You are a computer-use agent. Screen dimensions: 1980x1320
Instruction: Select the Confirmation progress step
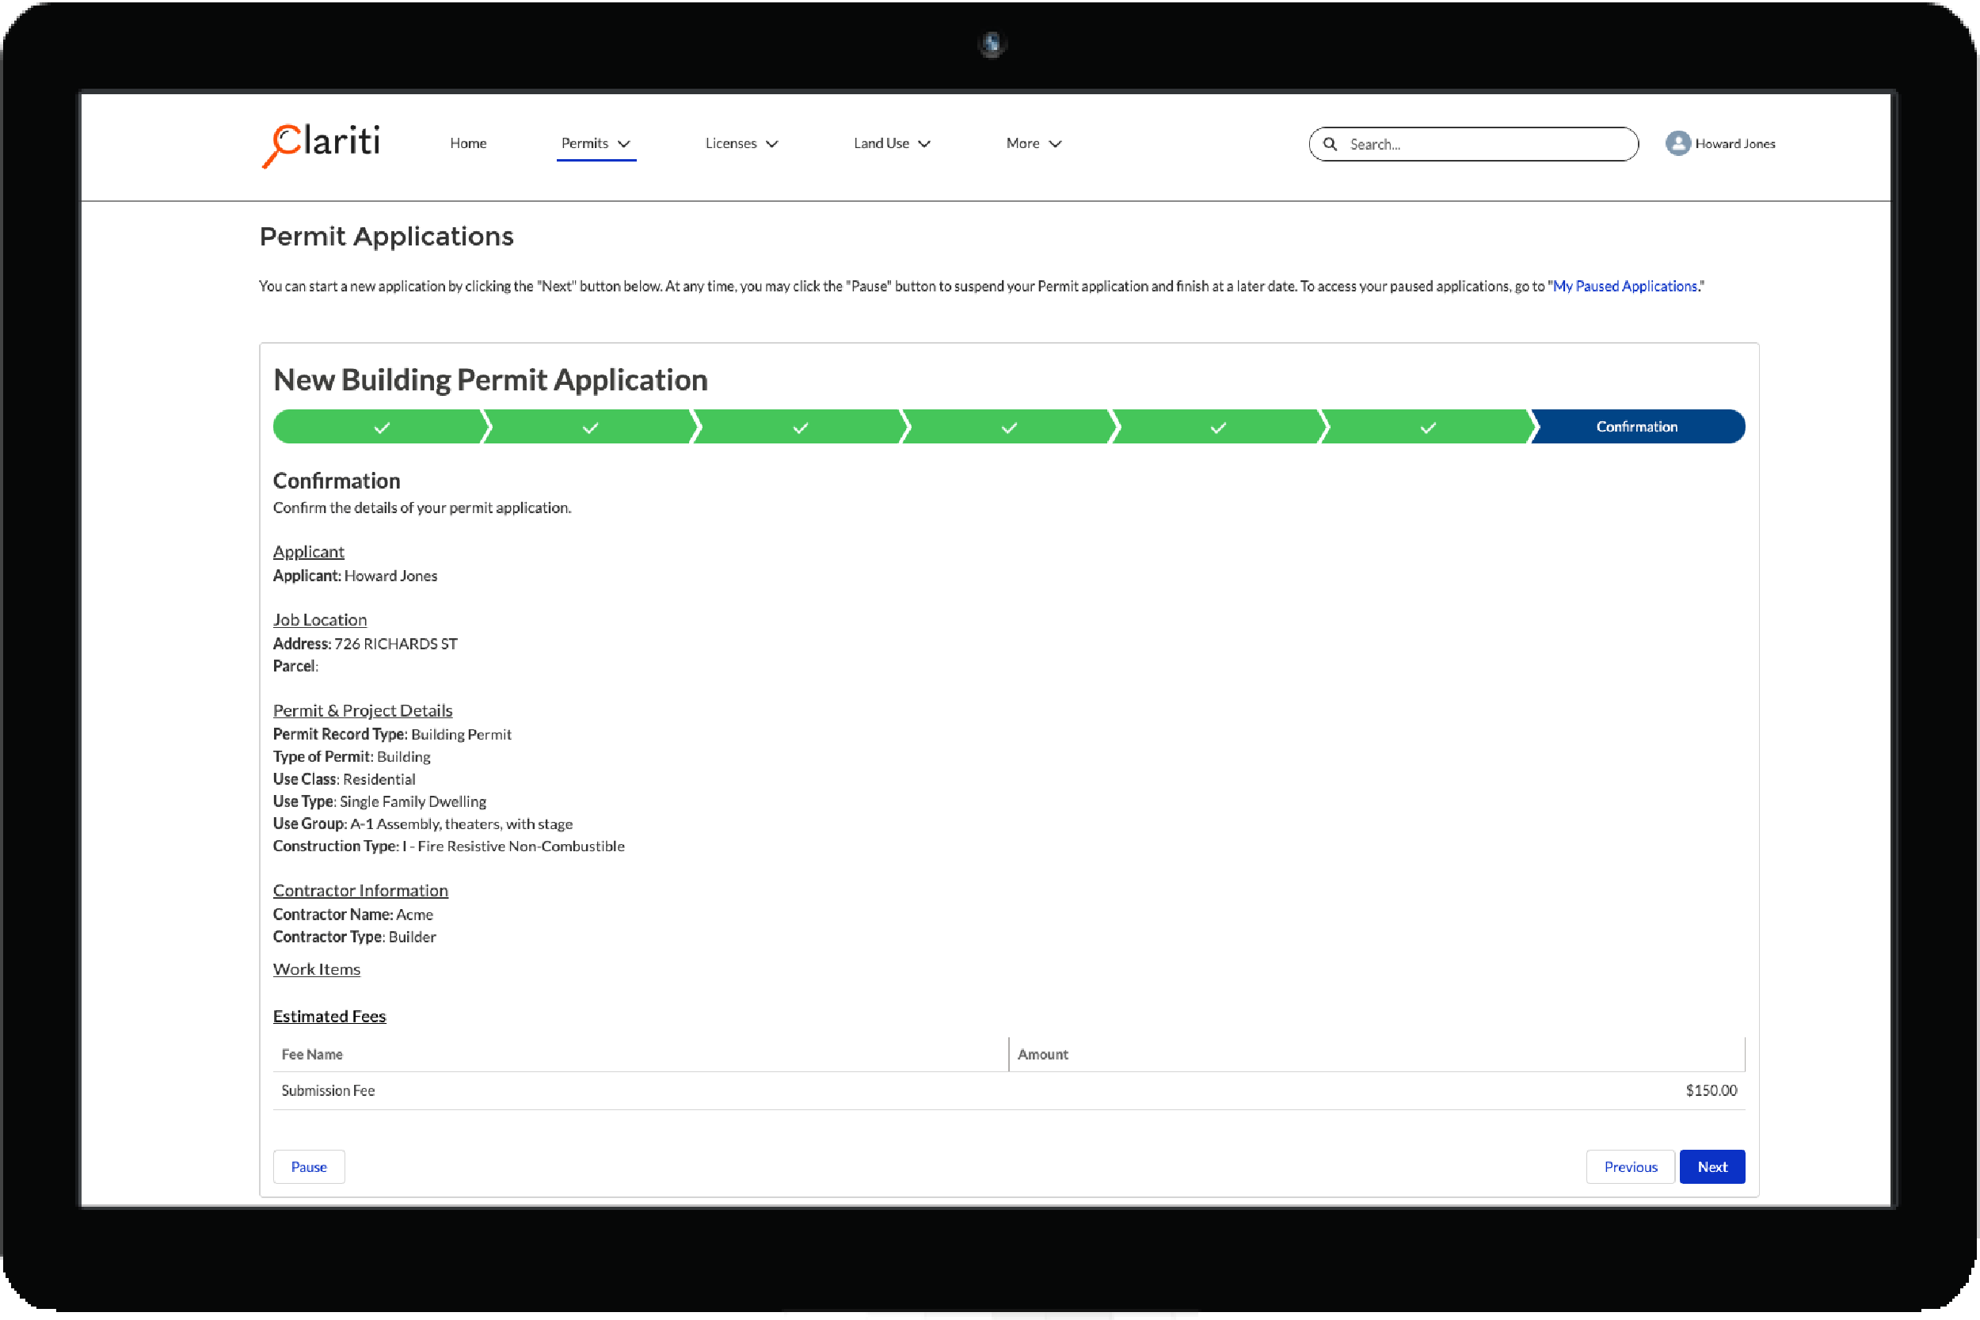click(1637, 427)
